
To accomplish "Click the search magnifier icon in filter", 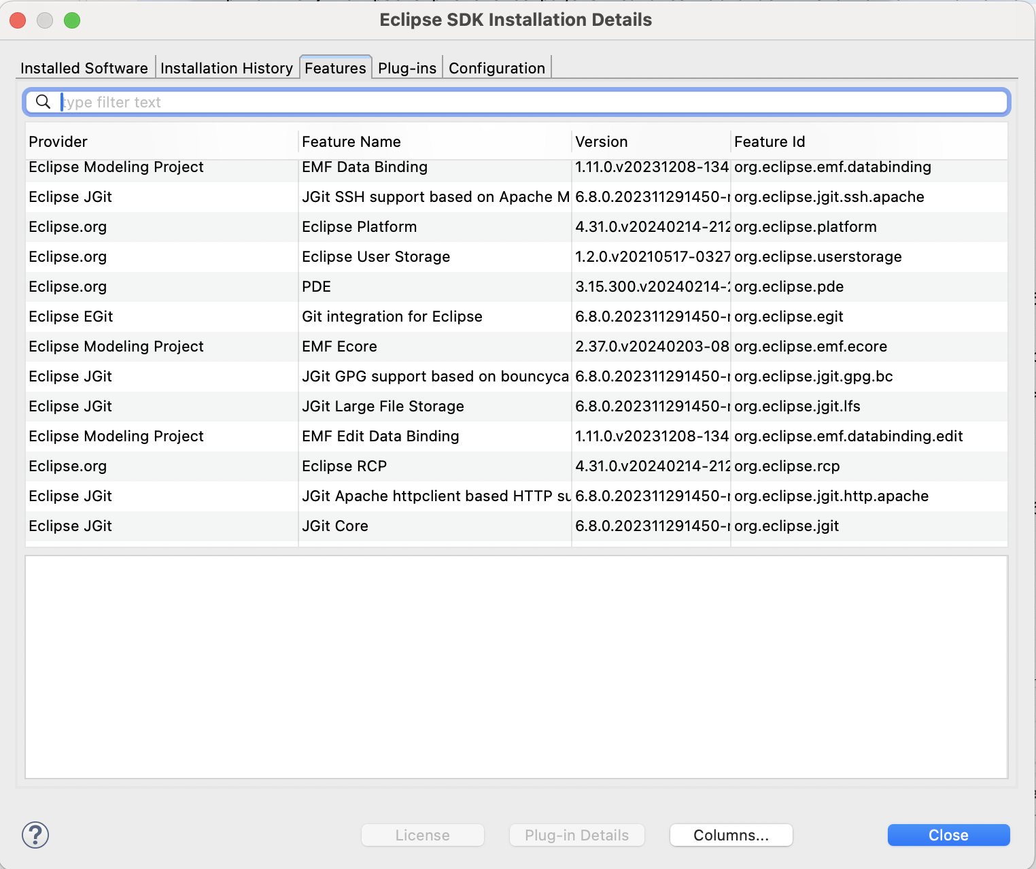I will pyautogui.click(x=43, y=102).
